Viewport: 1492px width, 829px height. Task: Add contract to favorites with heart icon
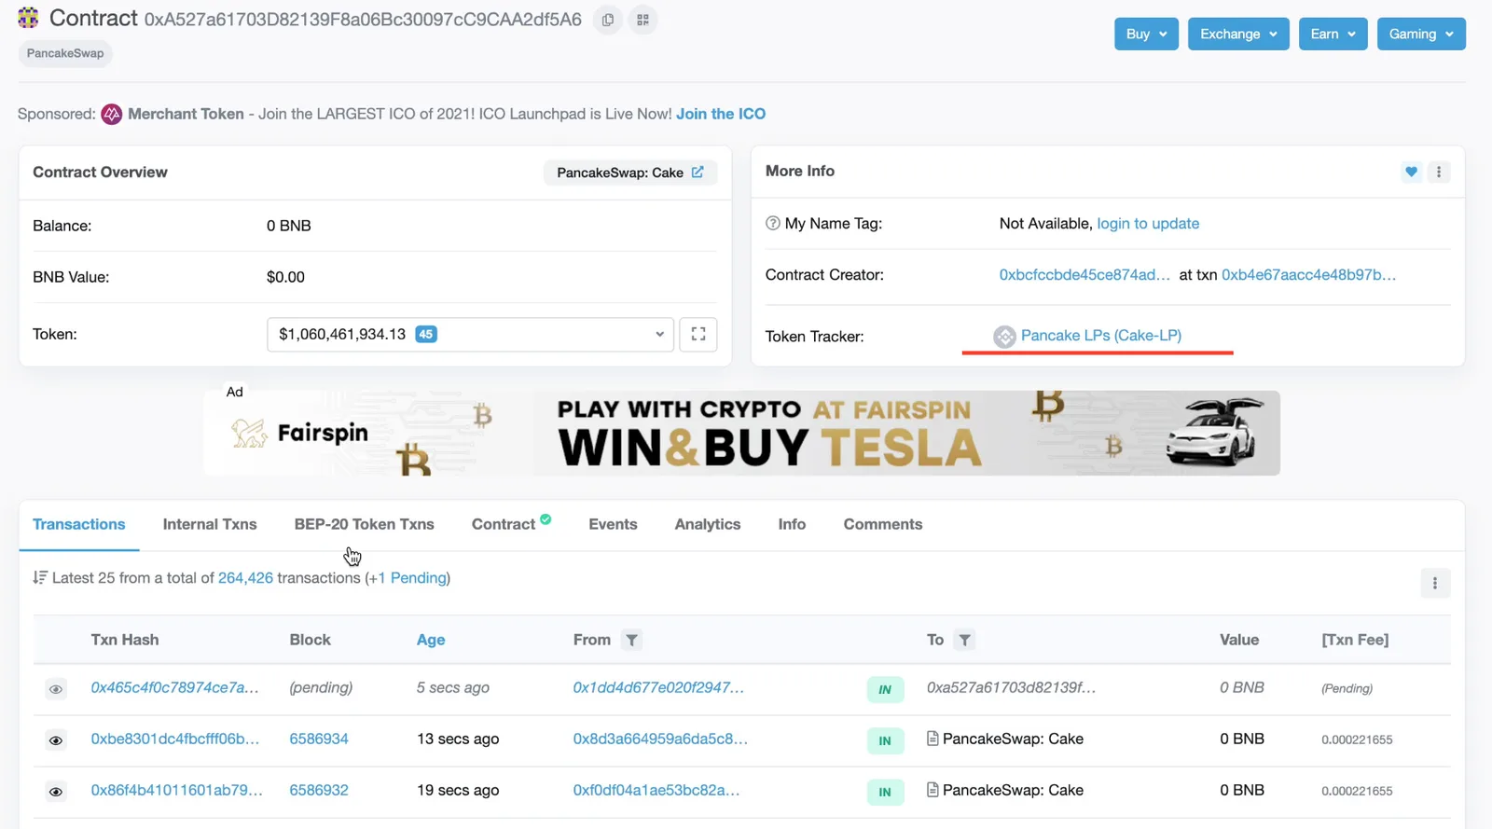click(x=1411, y=172)
